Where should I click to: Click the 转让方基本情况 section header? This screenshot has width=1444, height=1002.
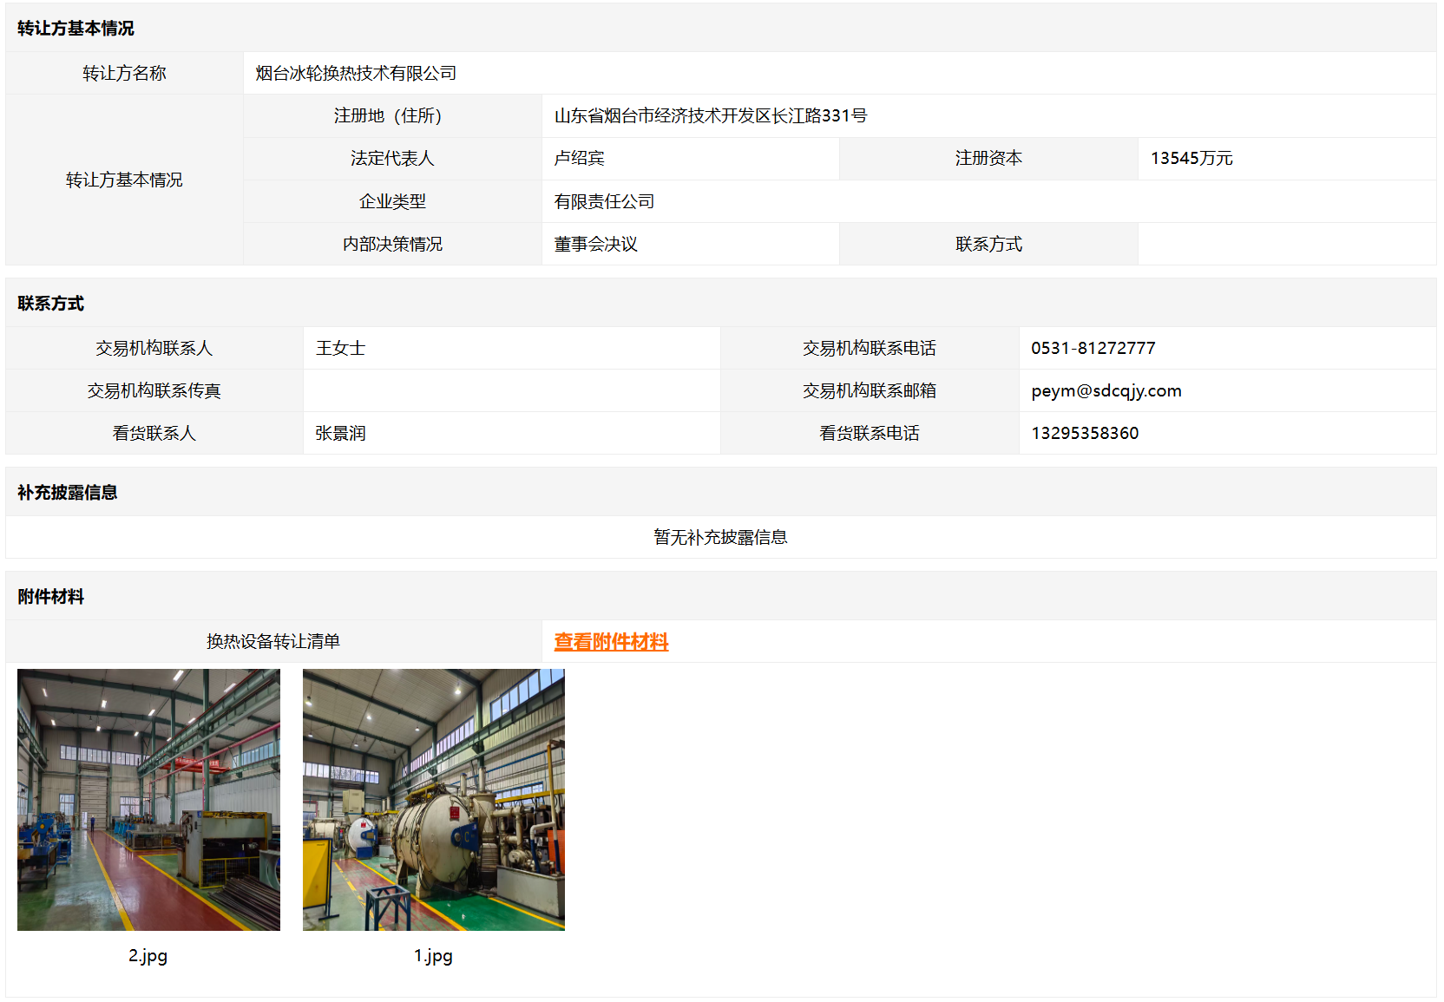75,29
